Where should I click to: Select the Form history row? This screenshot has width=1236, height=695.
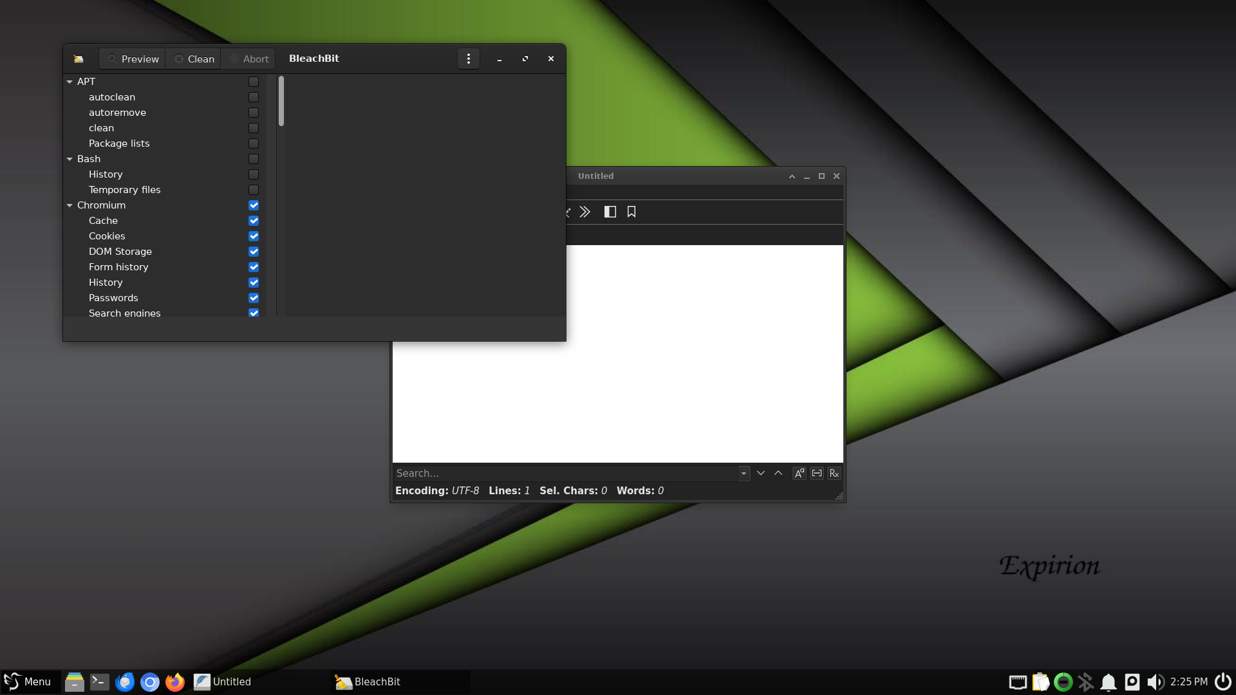(x=165, y=267)
